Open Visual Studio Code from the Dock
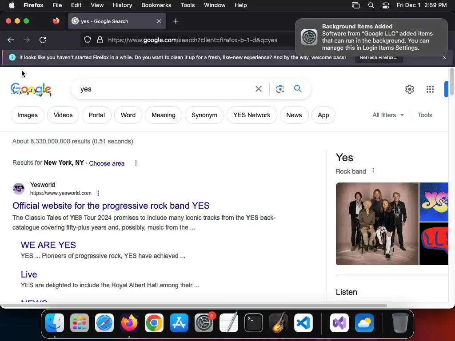455x341 pixels. (303, 323)
